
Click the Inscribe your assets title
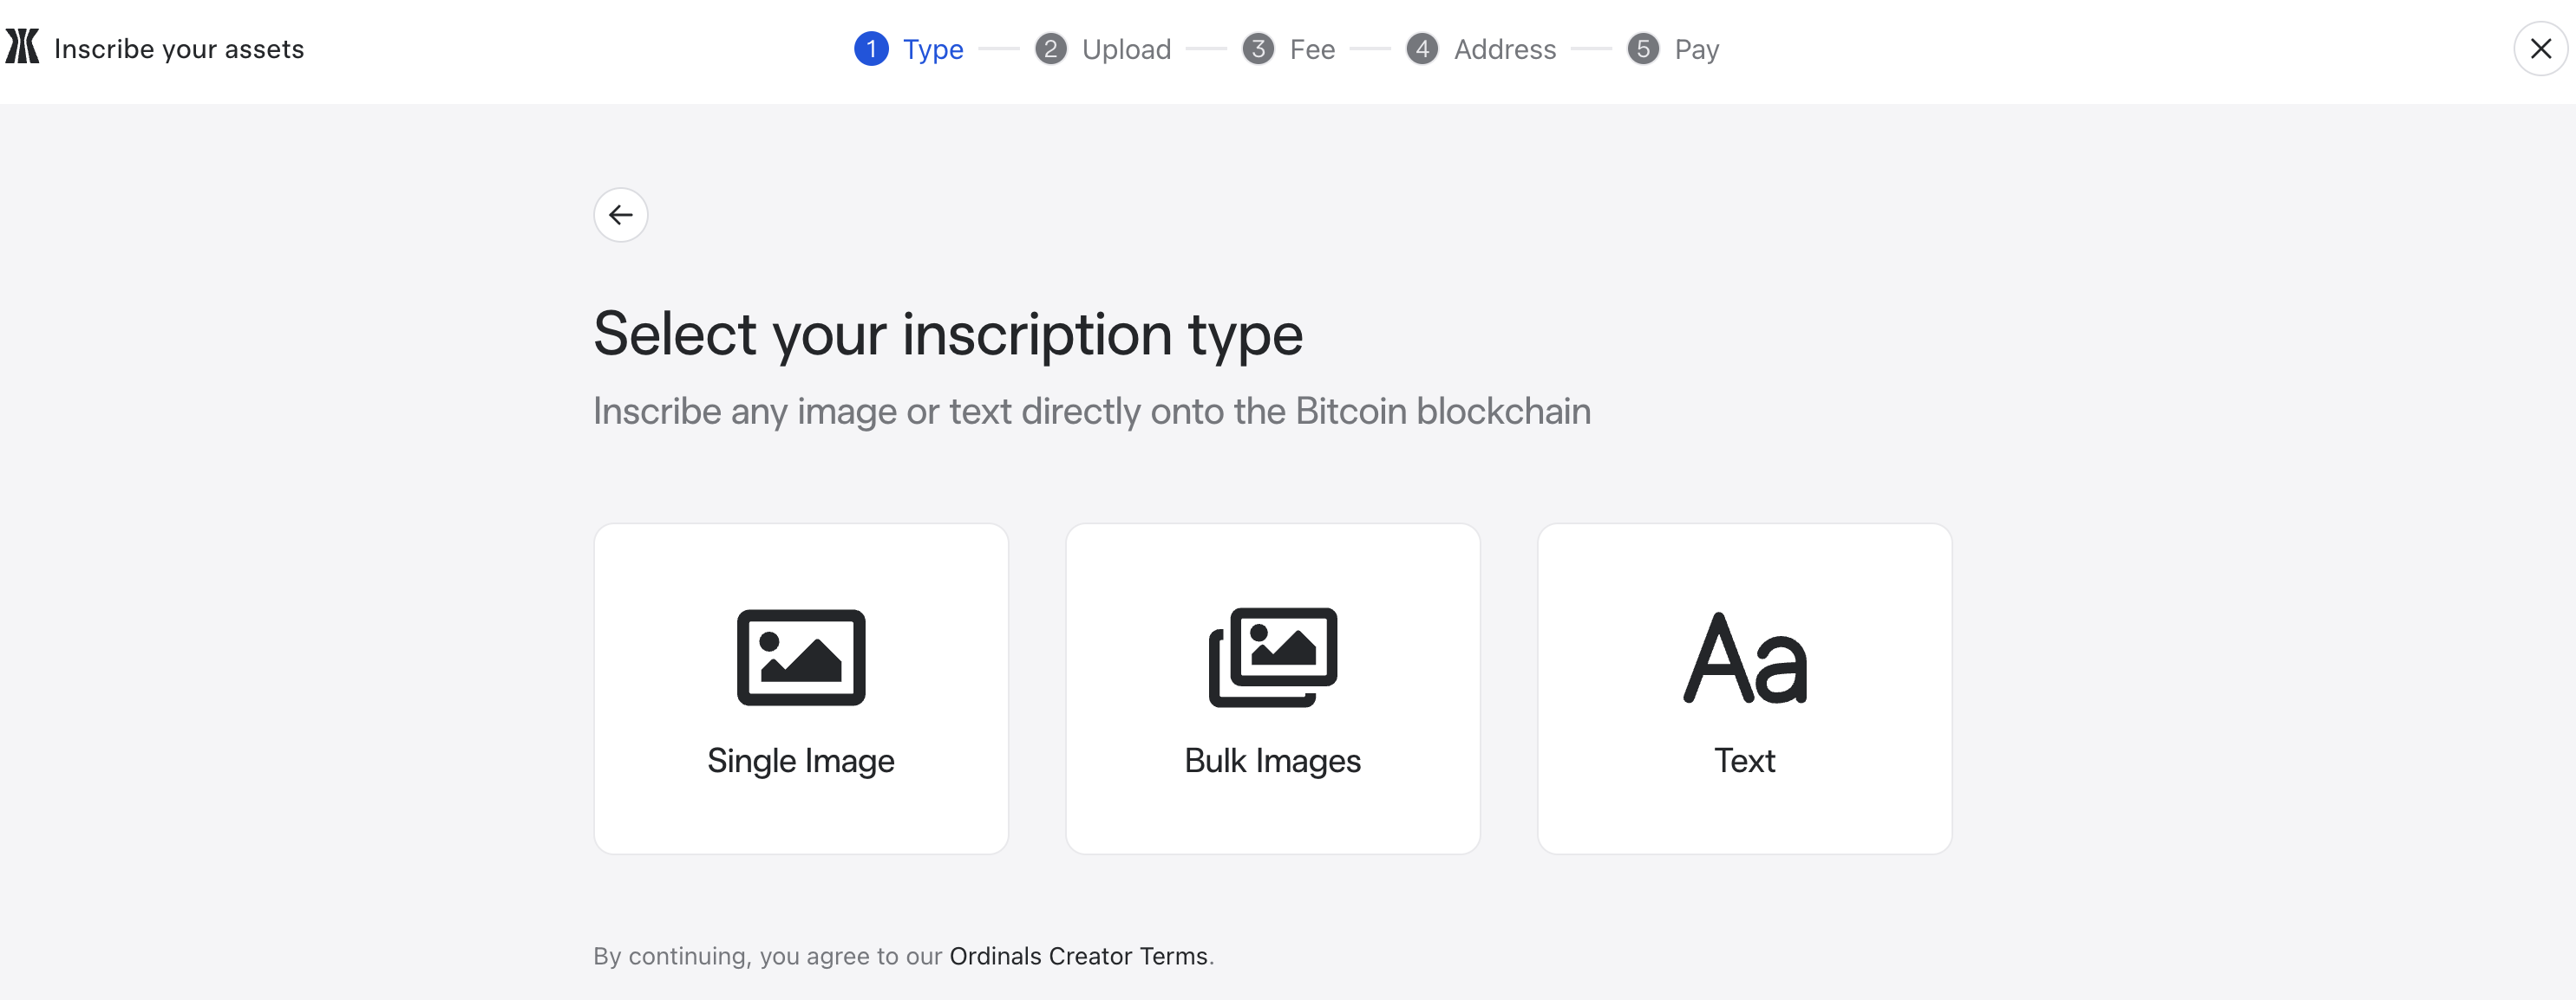coord(179,49)
